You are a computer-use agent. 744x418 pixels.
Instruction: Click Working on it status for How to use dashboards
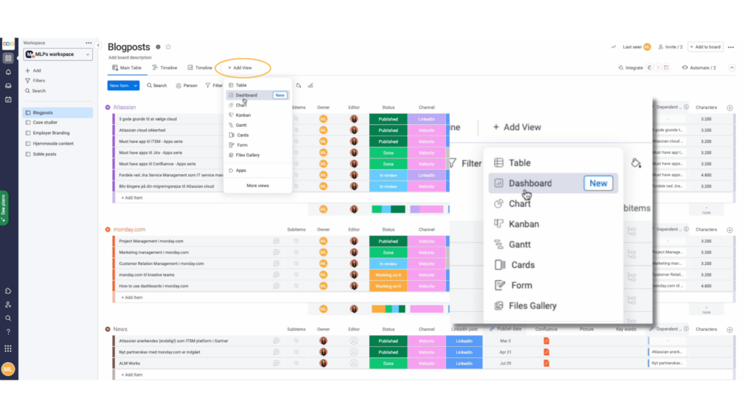[388, 286]
